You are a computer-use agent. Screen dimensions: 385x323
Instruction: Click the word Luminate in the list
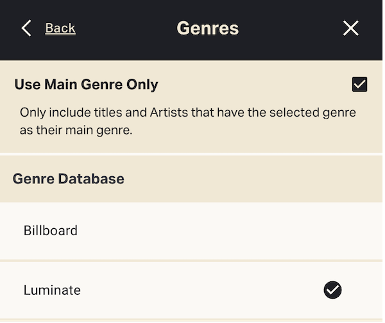coord(52,290)
